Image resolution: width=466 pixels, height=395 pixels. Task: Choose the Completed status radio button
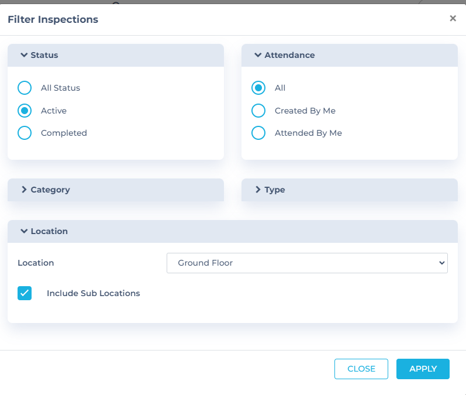click(x=25, y=133)
